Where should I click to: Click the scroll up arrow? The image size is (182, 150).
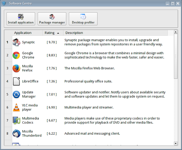[x=176, y=32]
